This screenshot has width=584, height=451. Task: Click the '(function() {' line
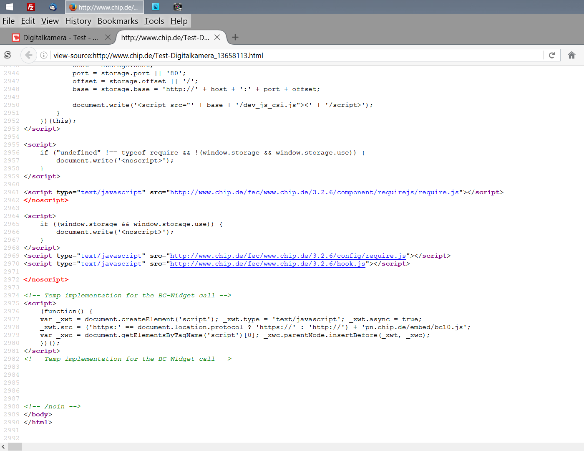(66, 311)
